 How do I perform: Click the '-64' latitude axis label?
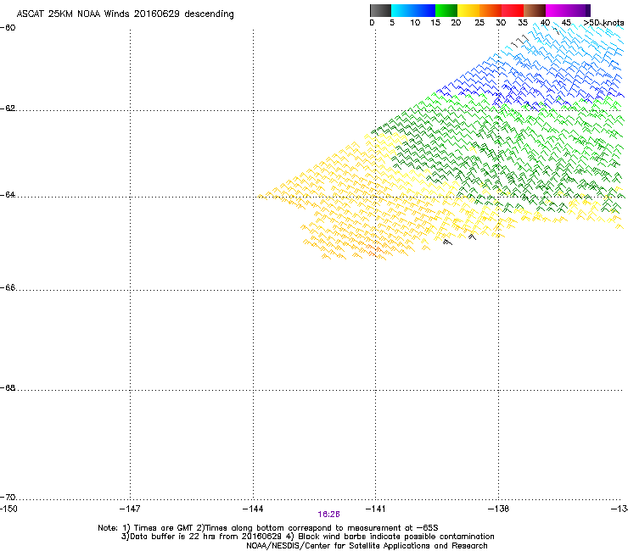coord(8,195)
